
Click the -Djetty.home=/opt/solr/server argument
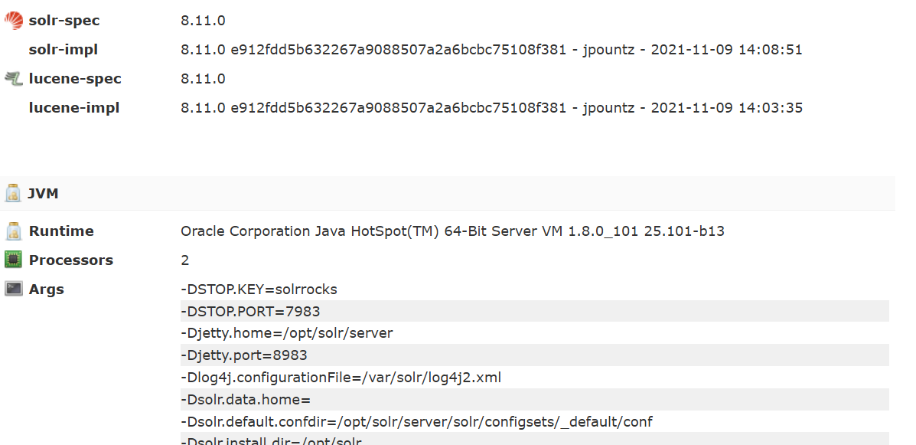click(286, 333)
